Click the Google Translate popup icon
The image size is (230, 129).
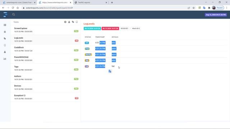110,71
